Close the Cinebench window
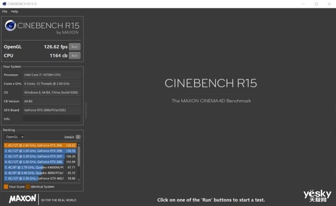Viewport: 336px width, 206px height. point(329,4)
